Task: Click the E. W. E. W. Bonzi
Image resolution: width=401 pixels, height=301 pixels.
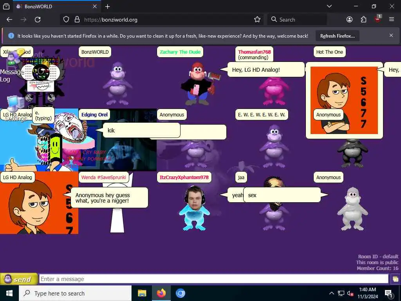Action: pyautogui.click(x=274, y=146)
